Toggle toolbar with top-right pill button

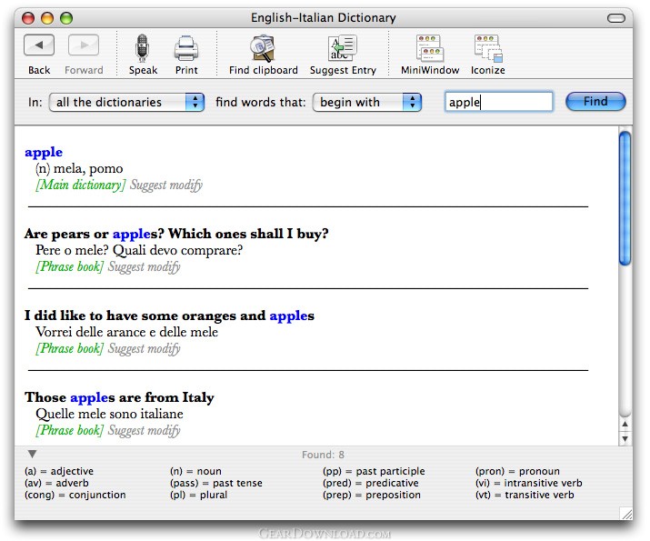point(616,18)
